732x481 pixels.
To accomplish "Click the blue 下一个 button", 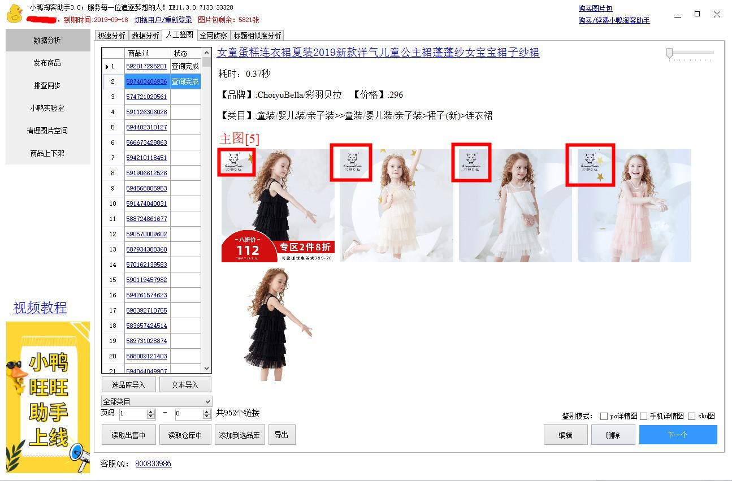I will point(678,435).
